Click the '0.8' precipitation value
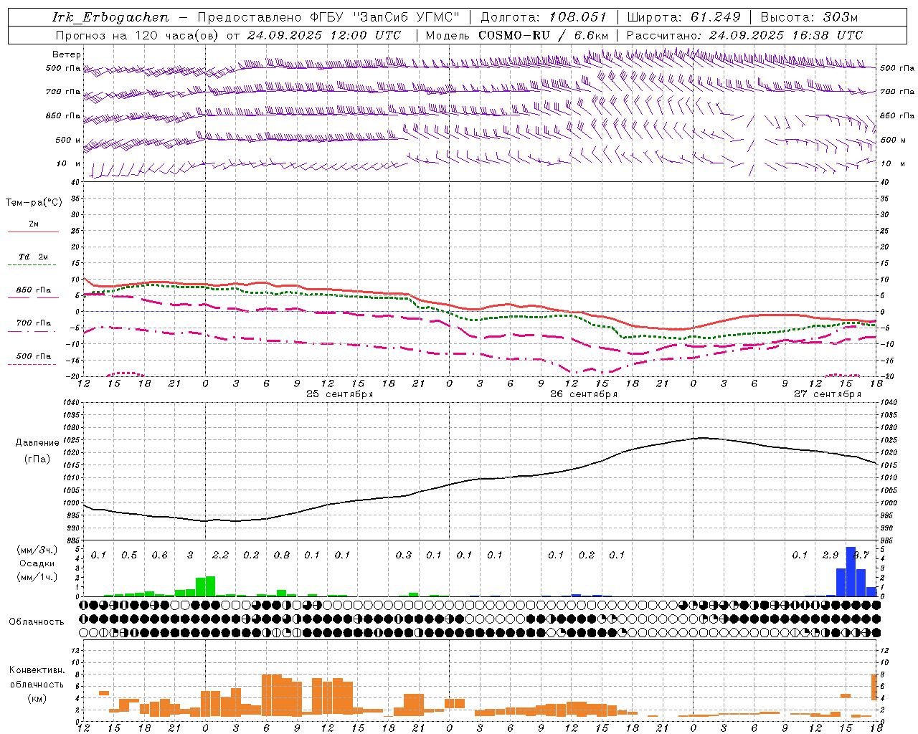 [282, 556]
